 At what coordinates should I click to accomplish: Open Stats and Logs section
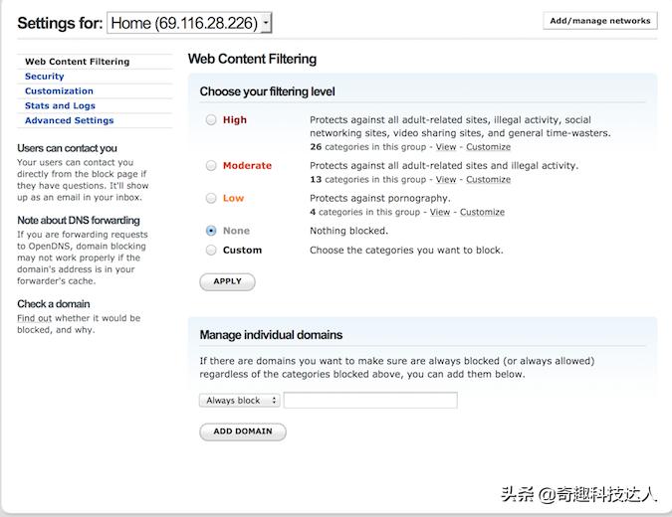(x=60, y=106)
